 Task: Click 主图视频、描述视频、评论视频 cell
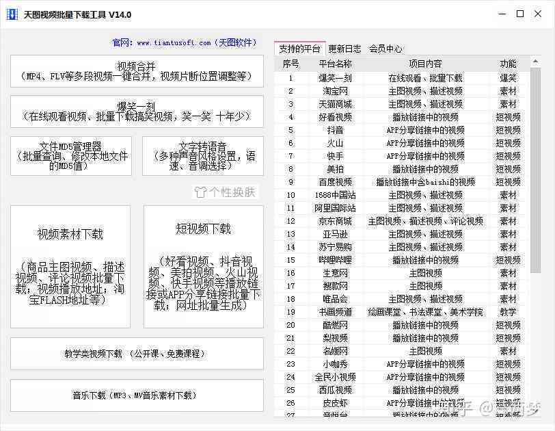click(x=425, y=221)
